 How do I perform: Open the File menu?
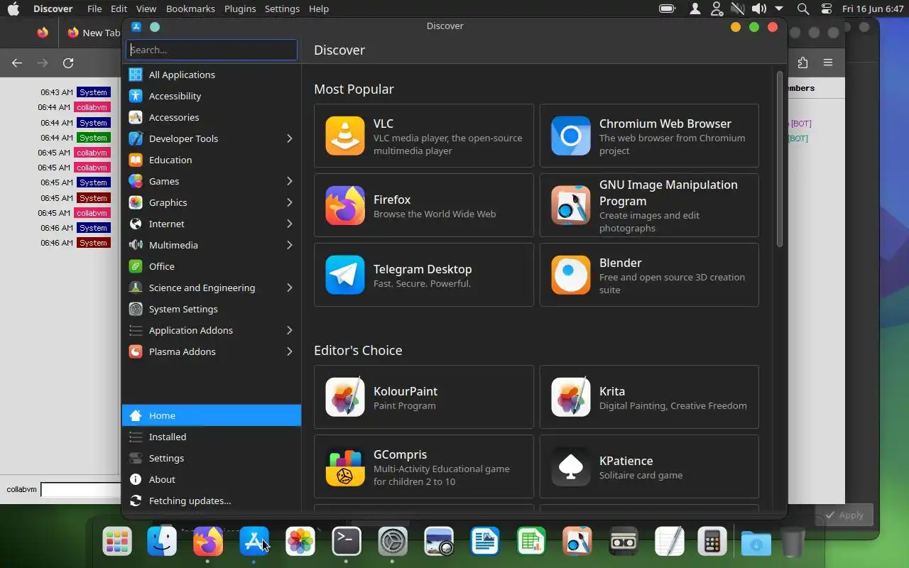94,9
